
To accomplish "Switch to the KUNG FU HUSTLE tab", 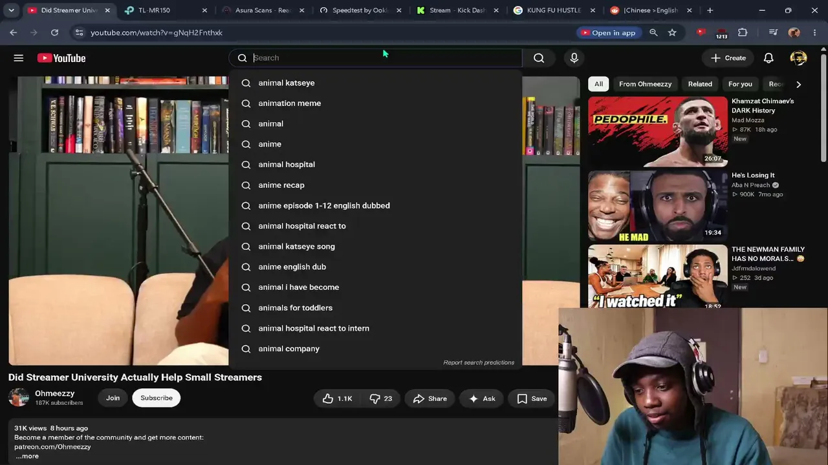I will point(554,10).
